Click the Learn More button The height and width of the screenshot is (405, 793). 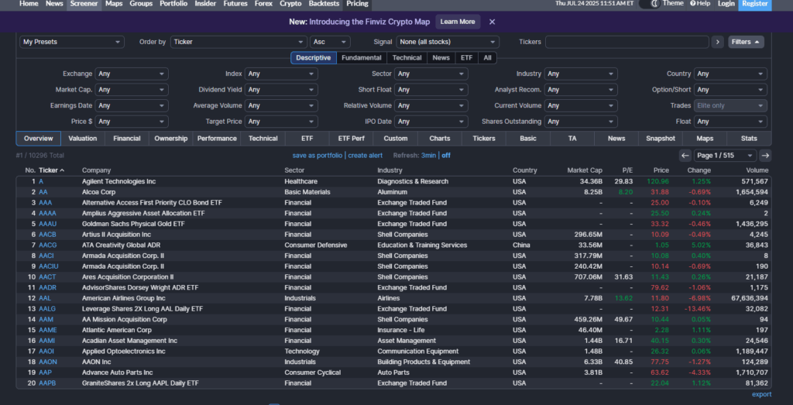(x=458, y=22)
